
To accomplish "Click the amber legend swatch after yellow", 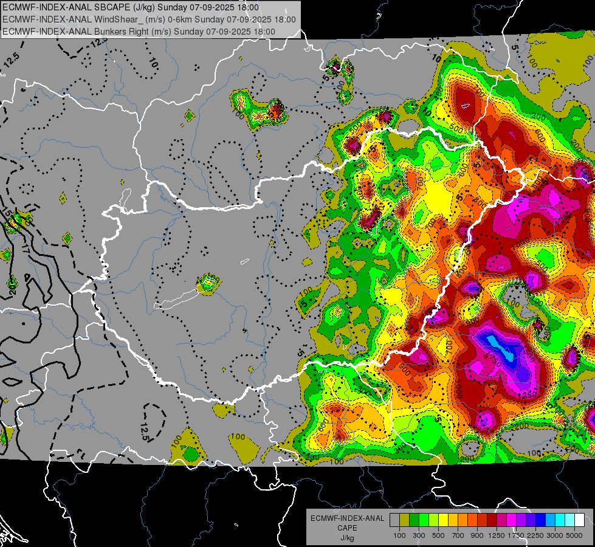I will (x=453, y=520).
